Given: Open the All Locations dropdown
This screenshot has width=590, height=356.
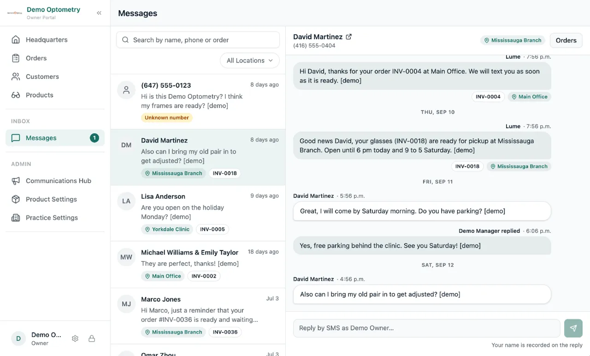Looking at the screenshot, I should coord(250,60).
